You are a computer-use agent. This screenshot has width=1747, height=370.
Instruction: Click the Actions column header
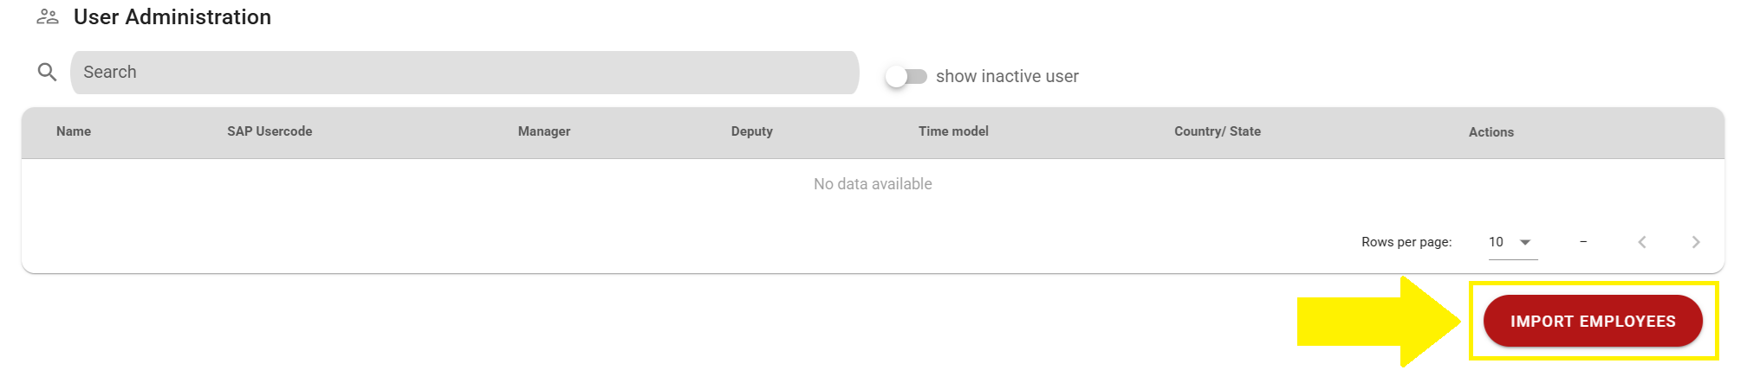click(x=1490, y=132)
